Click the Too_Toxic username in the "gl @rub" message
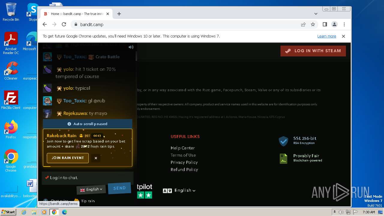384x216 pixels. tap(75, 101)
